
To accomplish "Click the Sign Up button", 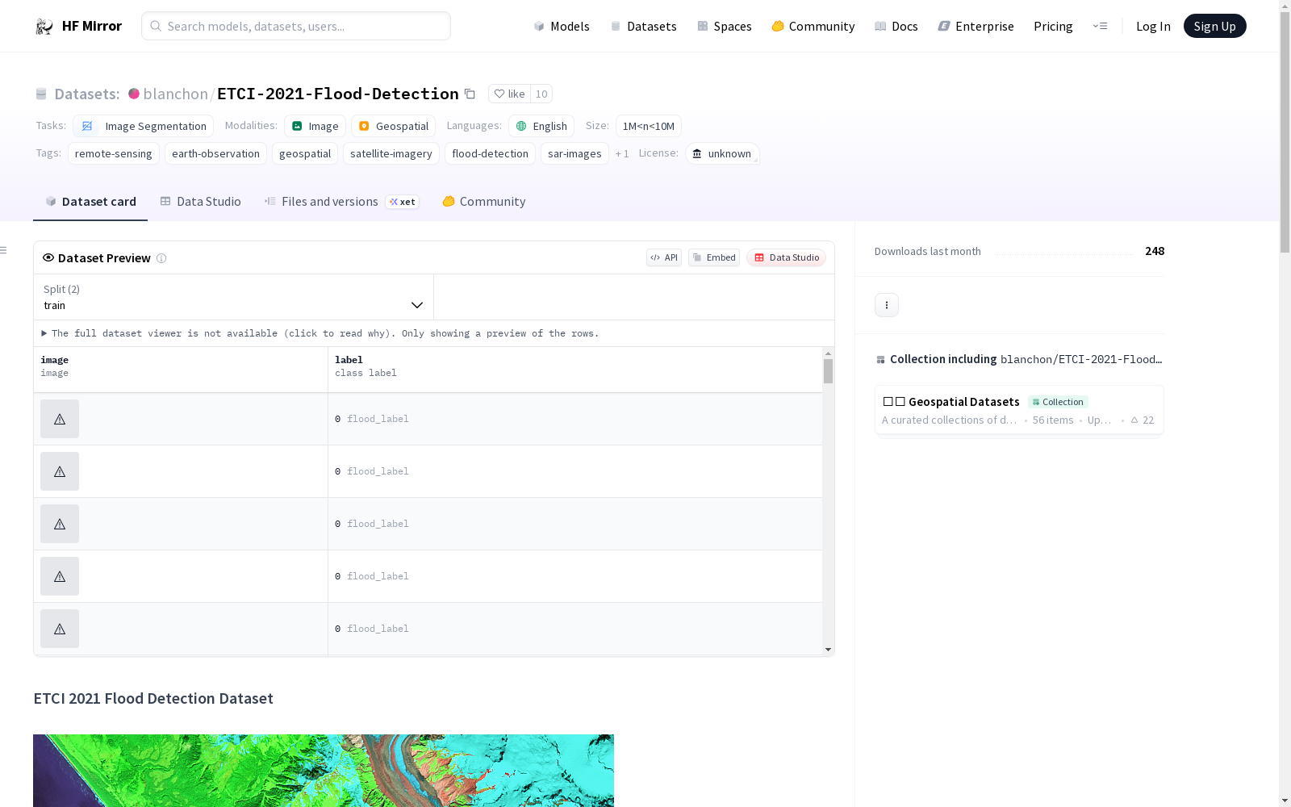I will pyautogui.click(x=1214, y=26).
